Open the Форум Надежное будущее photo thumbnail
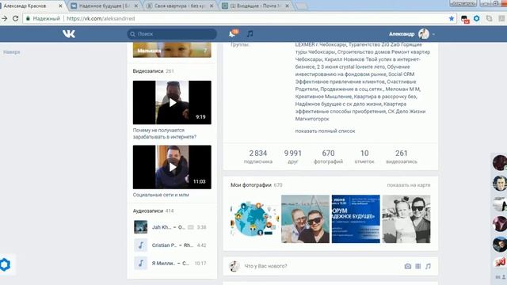 tap(356, 218)
